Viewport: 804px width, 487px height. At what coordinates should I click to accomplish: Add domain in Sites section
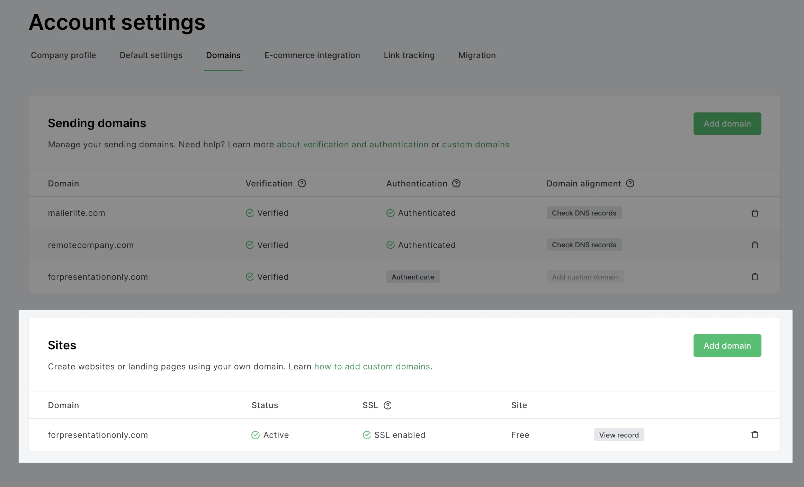pos(727,346)
